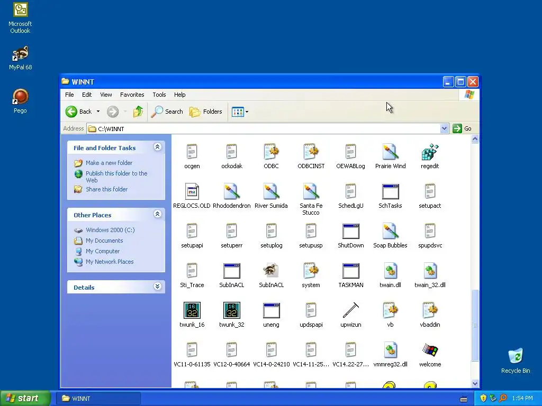Screen dimensions: 542x406
Task: Select the SchTasks program icon
Action: [x=390, y=191]
